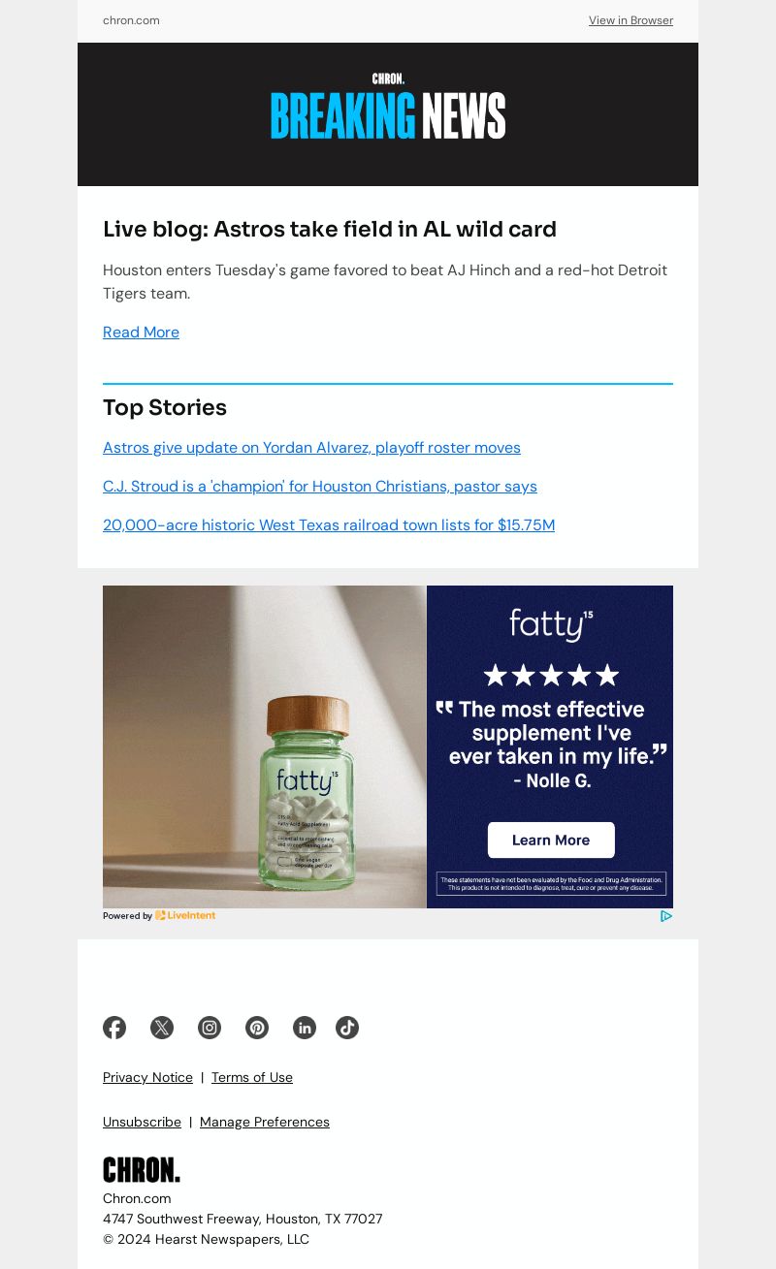The width and height of the screenshot is (776, 1269).
Task: Click the LiveIntent powered-by logo
Action: (x=185, y=915)
